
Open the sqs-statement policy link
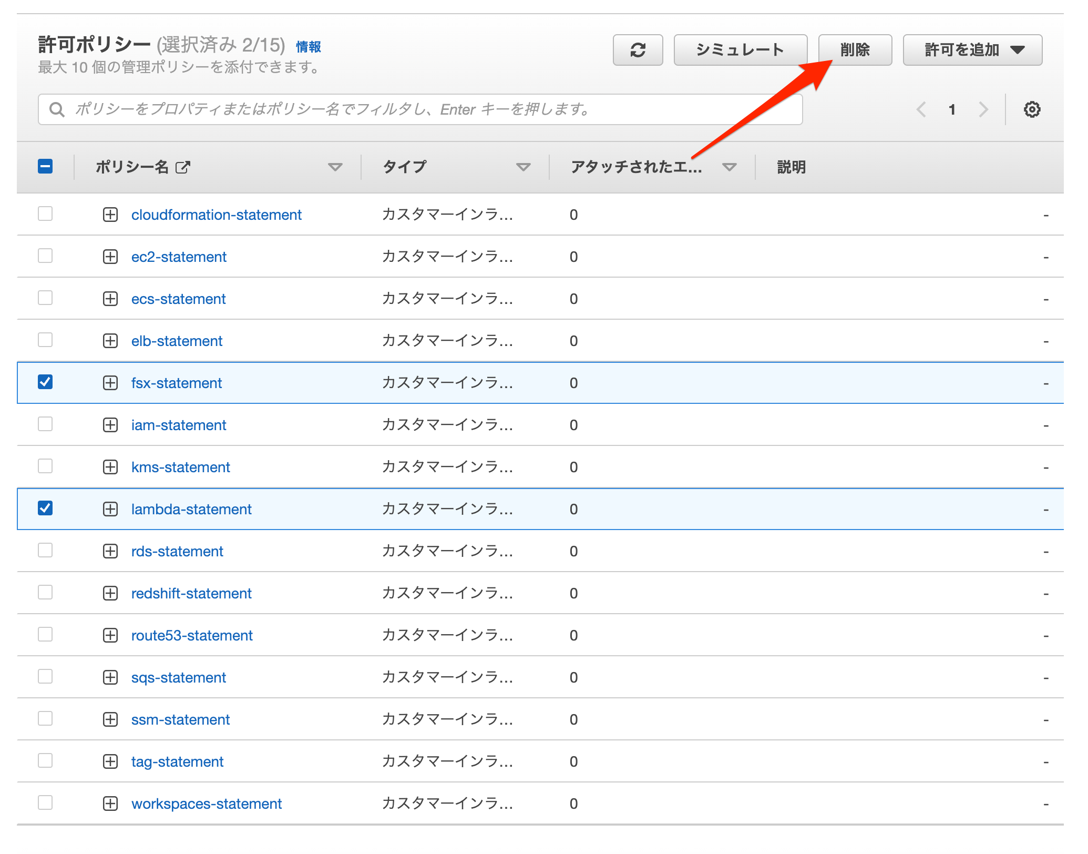(179, 677)
